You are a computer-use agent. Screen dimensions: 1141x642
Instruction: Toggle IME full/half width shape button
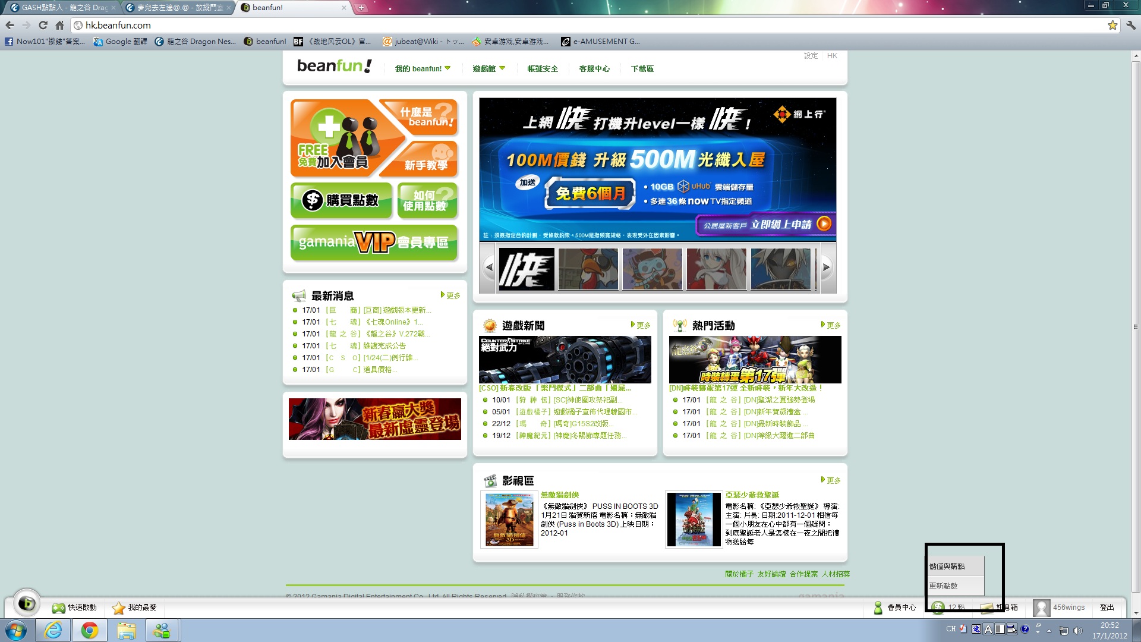coord(1000,629)
